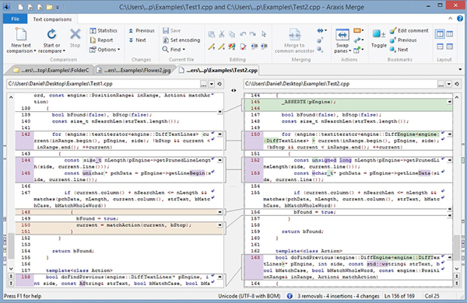Click the new document icon in title bar
467x303 pixels.
20,7
